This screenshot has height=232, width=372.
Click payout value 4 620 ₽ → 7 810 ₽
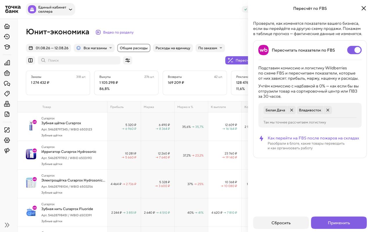(x=224, y=213)
